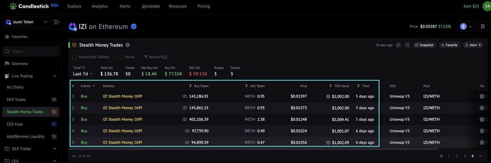Go to page 1 of results
This screenshot has height=163, width=491.
tap(449, 156)
